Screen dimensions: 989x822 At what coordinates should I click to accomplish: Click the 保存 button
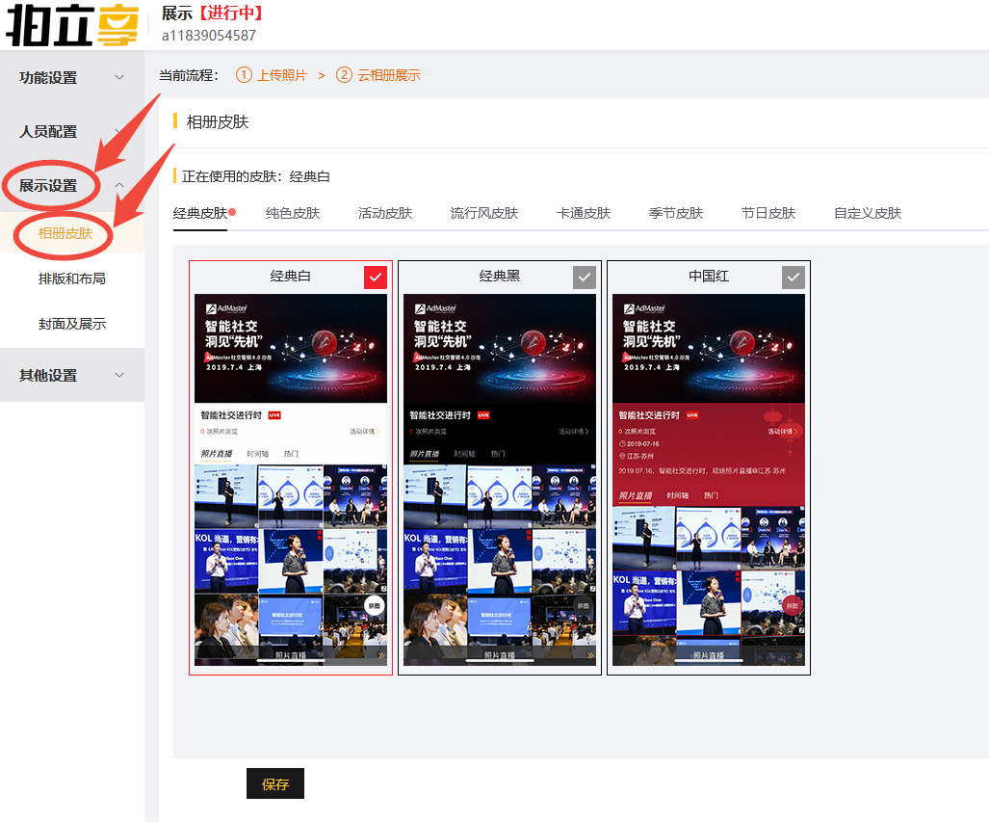[275, 784]
